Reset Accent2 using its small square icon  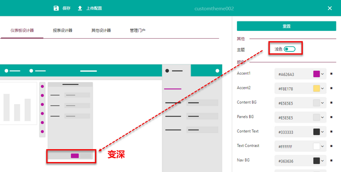331,88
